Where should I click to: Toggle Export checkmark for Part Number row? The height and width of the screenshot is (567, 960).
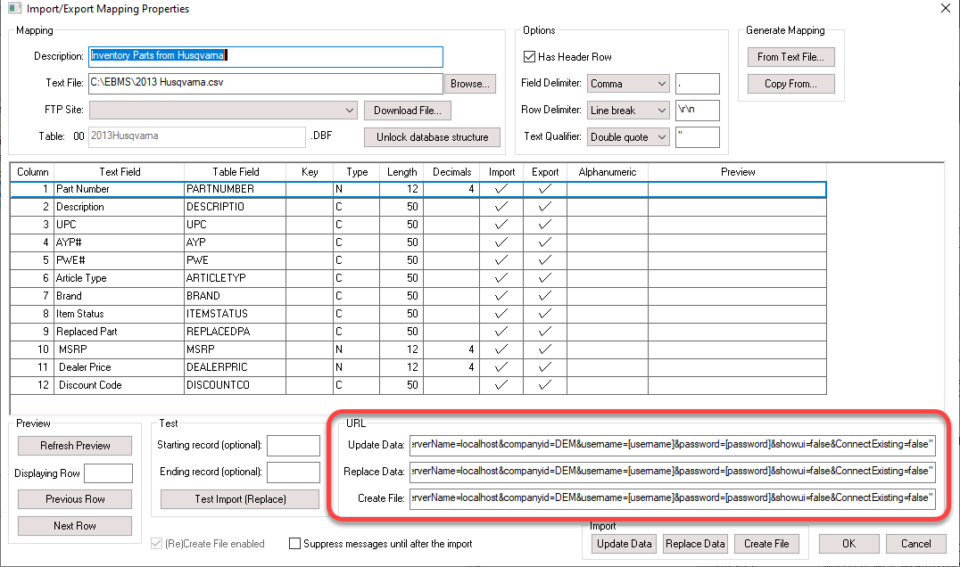tap(545, 189)
